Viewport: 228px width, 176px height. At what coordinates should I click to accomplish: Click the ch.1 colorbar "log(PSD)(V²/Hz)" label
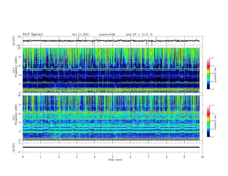pos(216,75)
